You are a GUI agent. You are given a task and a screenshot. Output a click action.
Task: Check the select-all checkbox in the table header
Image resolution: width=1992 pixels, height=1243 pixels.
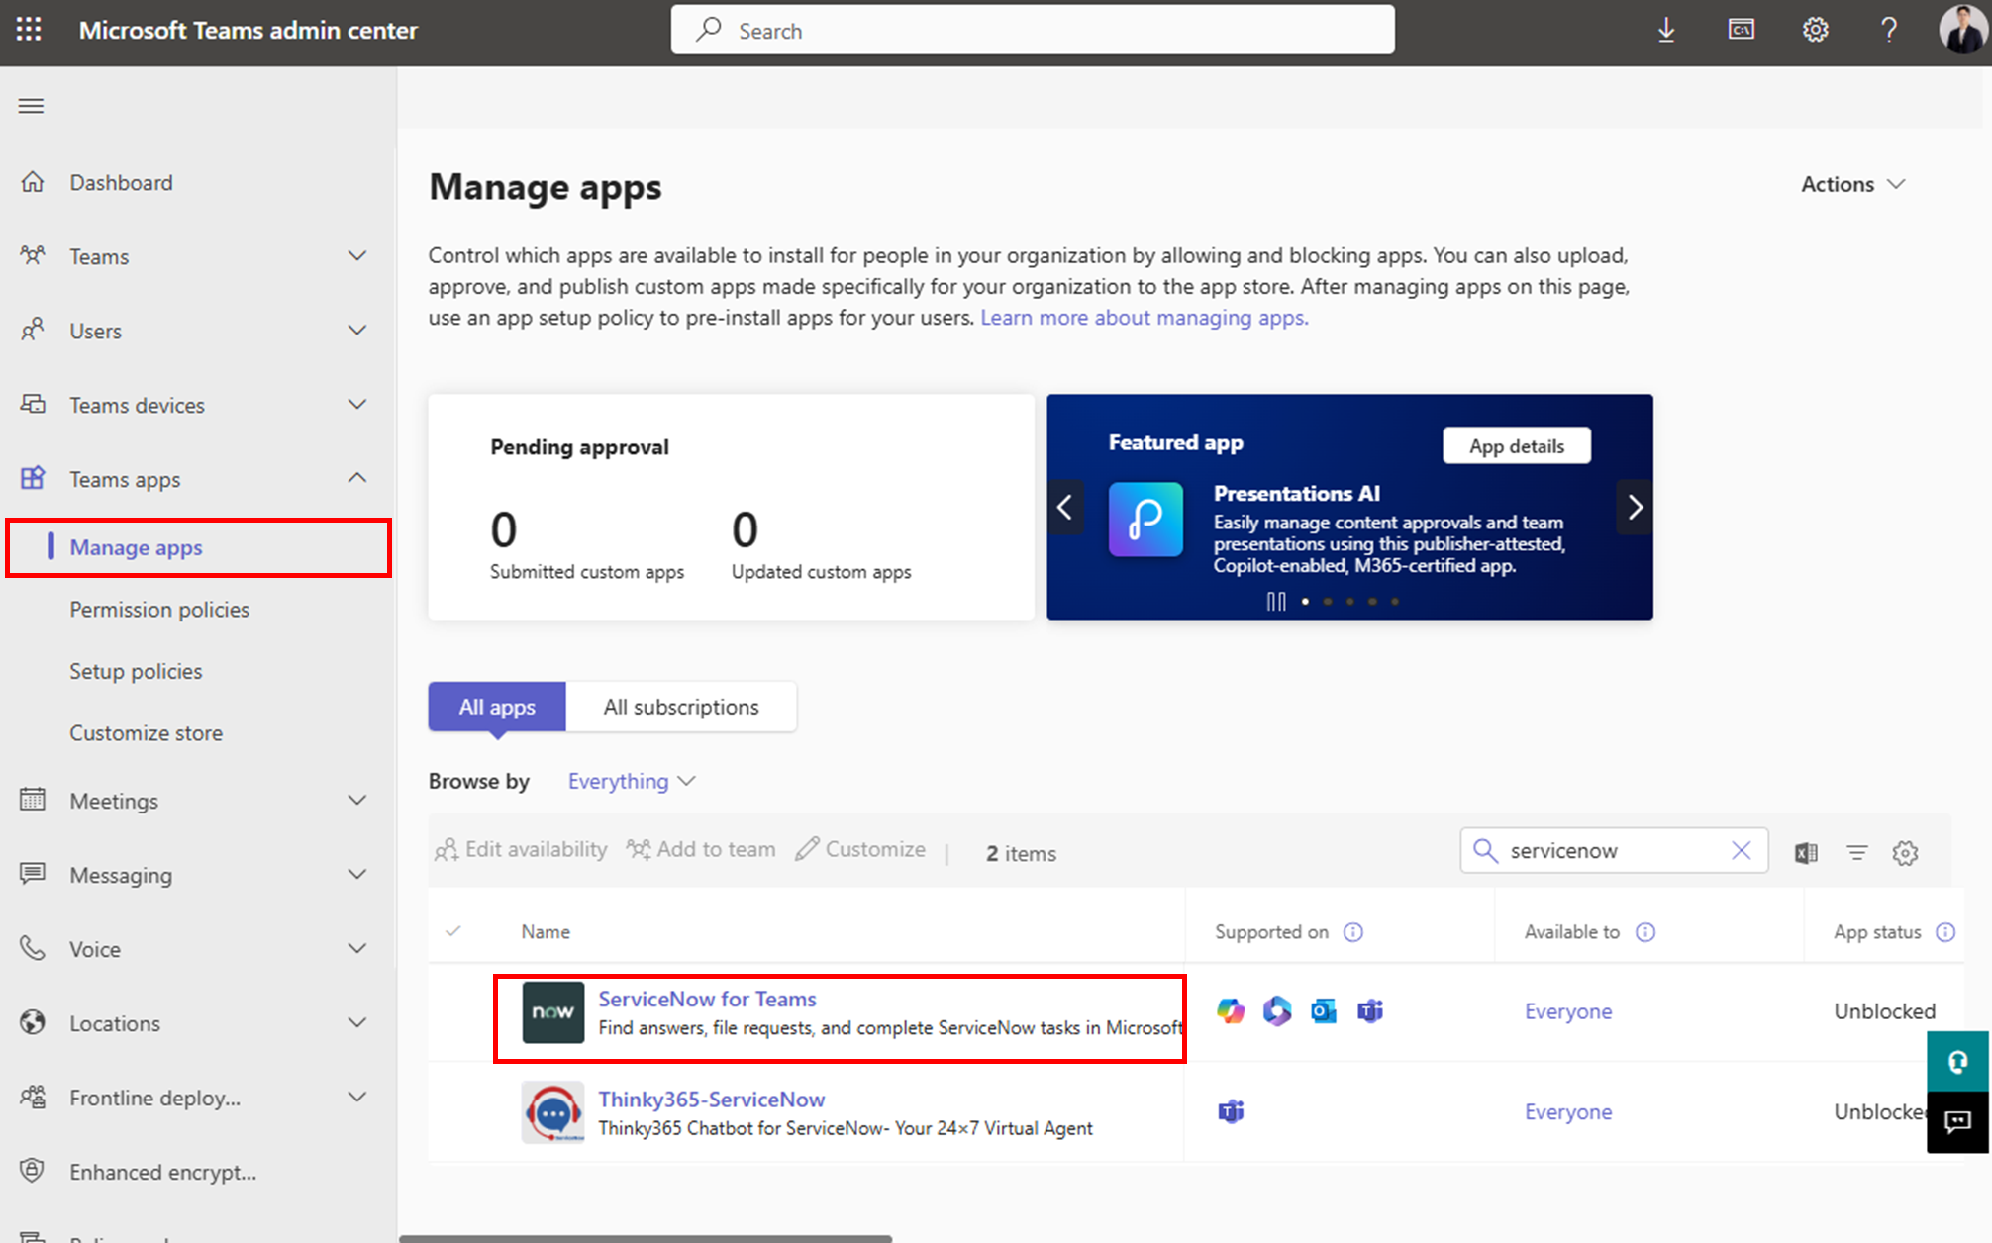click(453, 931)
